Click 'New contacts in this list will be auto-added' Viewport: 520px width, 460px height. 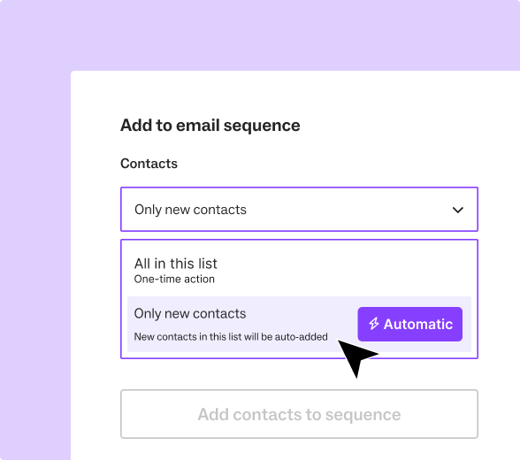point(231,337)
